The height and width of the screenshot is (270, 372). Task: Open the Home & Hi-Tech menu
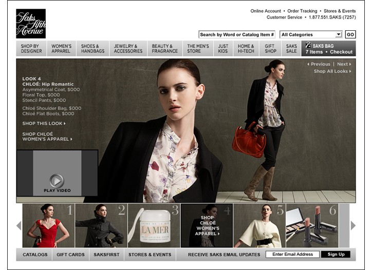click(246, 49)
